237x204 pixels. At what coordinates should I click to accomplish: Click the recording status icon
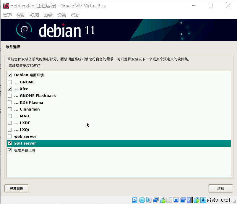[183, 200]
